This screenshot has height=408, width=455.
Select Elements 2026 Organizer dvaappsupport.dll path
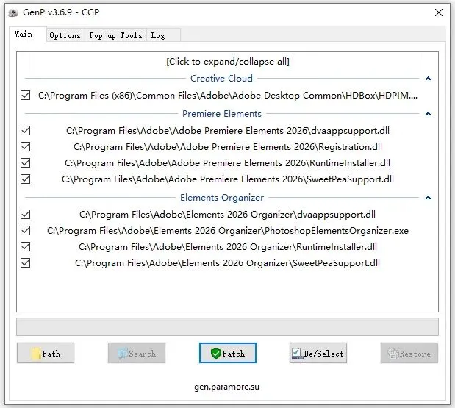click(x=228, y=215)
